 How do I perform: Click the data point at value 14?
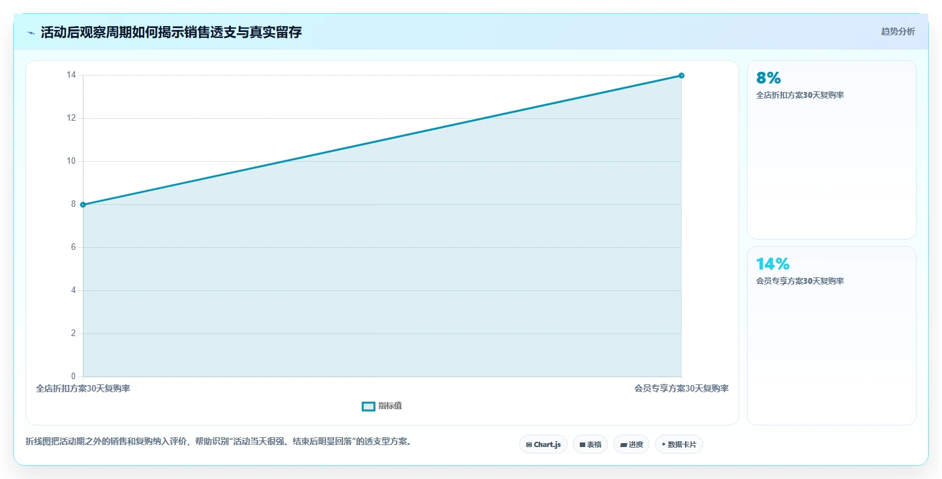point(681,76)
